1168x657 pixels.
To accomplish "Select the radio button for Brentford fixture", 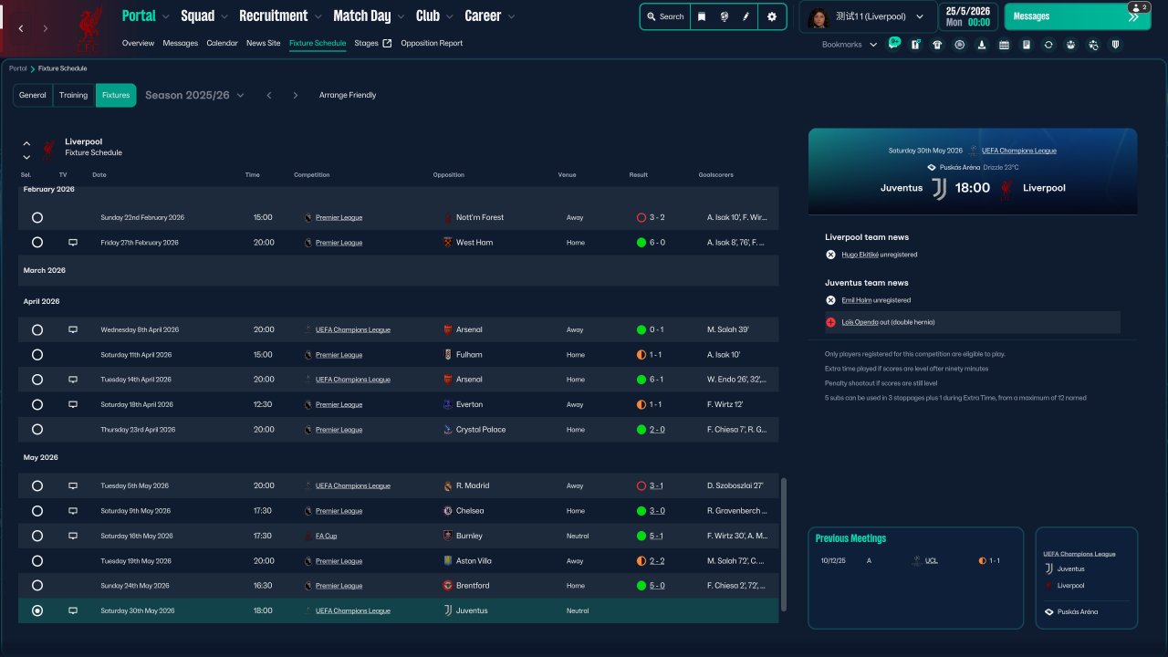I will pyautogui.click(x=37, y=586).
